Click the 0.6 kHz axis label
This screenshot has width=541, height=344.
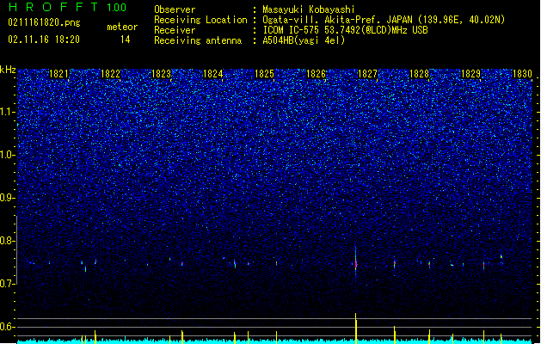[8, 327]
